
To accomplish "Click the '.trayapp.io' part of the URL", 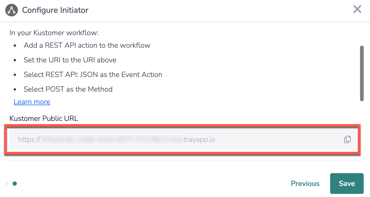I will tap(199, 140).
